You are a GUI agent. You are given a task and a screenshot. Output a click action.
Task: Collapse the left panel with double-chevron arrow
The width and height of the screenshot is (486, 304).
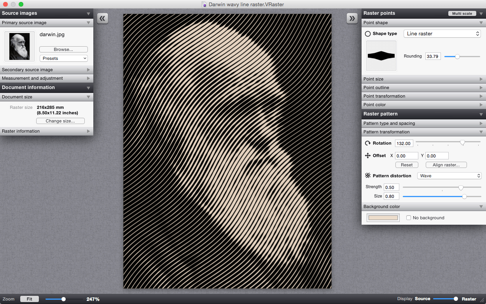103,18
